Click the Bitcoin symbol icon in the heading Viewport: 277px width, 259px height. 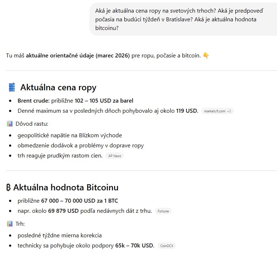[x=9, y=188]
